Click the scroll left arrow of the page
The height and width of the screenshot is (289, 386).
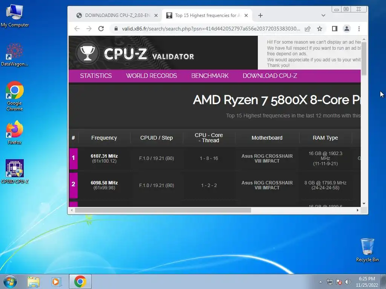(x=72, y=210)
